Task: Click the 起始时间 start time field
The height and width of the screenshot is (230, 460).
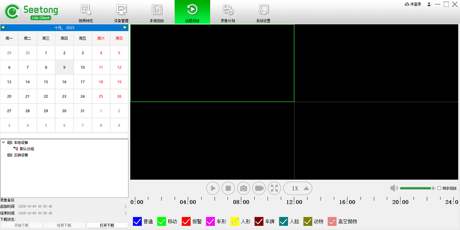Action: (72, 207)
